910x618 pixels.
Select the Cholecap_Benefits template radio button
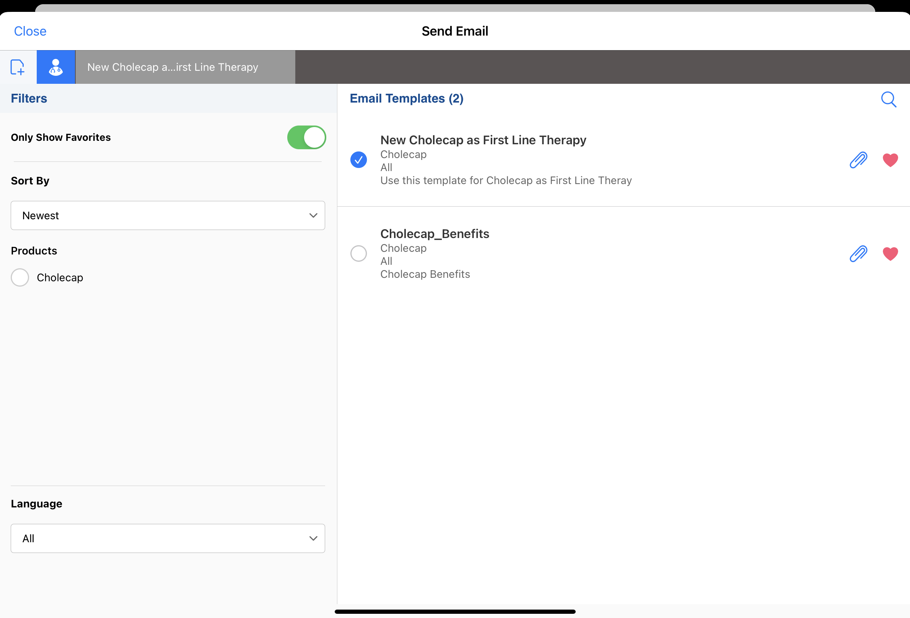pos(358,254)
